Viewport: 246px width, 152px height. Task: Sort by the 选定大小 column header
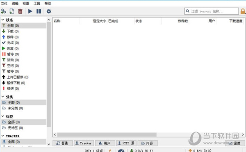click(93, 21)
